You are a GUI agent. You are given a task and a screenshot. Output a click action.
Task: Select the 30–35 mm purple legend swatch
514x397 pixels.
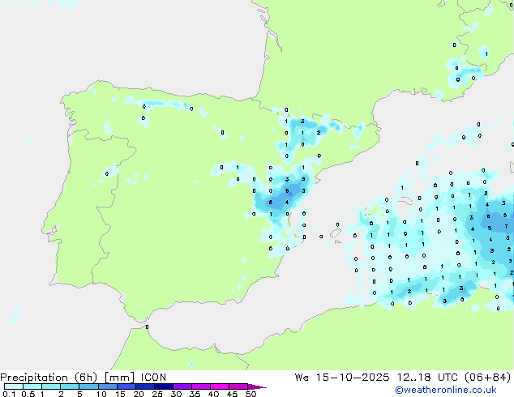click(182, 386)
